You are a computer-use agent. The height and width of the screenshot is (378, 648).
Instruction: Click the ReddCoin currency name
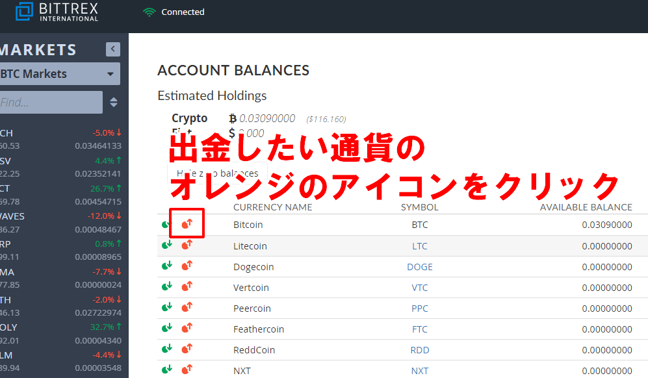point(254,350)
